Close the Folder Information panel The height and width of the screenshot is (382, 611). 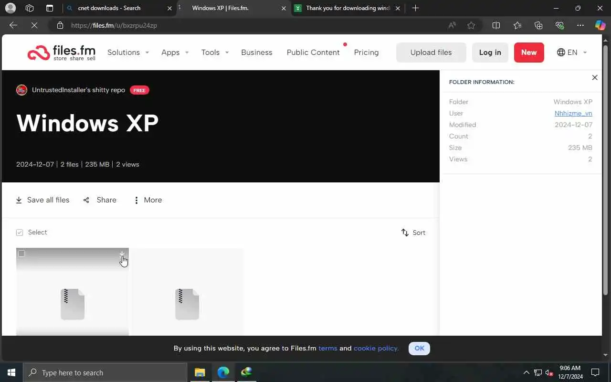pyautogui.click(x=595, y=77)
